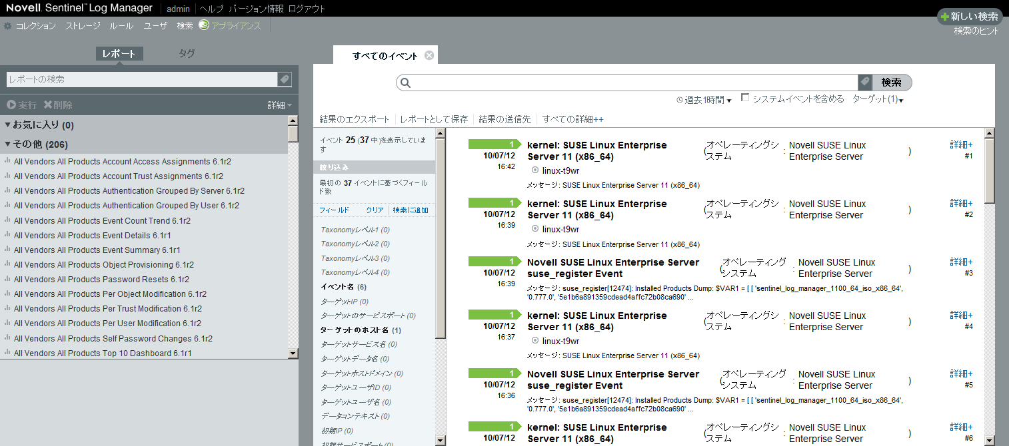Open the 詳細 dropdown in reports toolbar

pyautogui.click(x=280, y=105)
